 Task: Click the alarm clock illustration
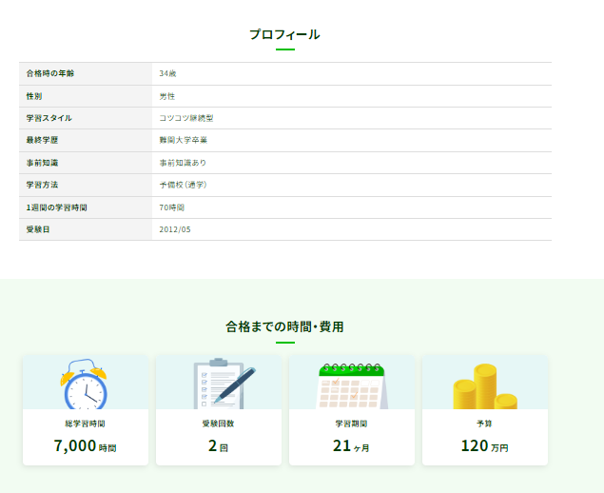pyautogui.click(x=84, y=384)
